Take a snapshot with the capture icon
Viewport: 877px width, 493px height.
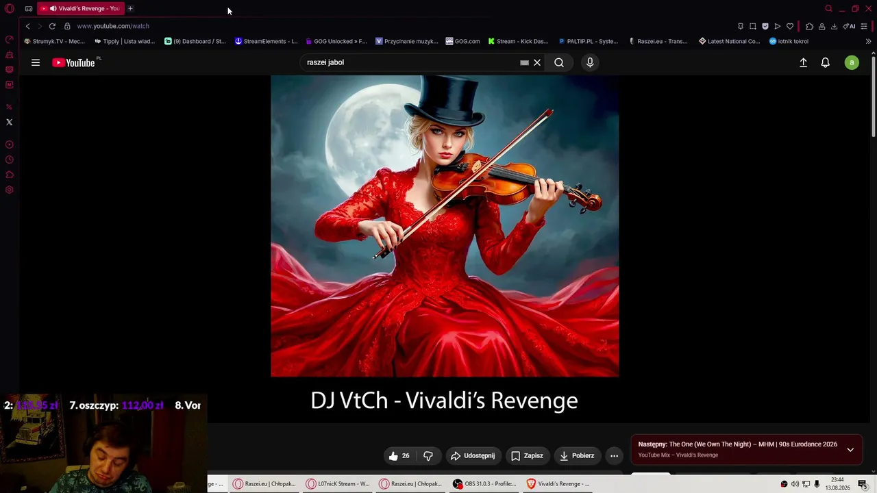pyautogui.click(x=752, y=26)
